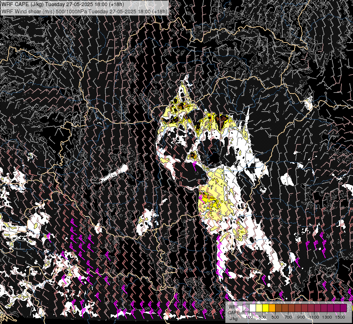Image resolution: width=353 pixels, height=324 pixels.
Task: Click the white swatch in the CAPE legend
Action: (253, 308)
